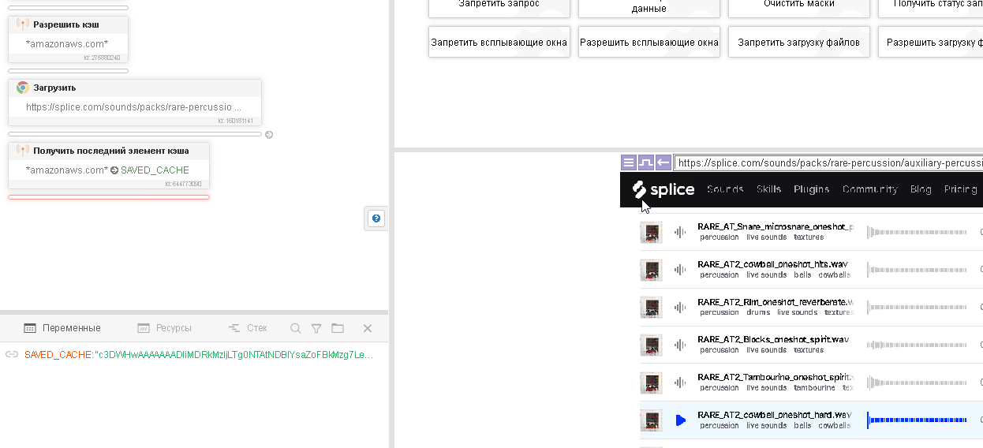Image resolution: width=983 pixels, height=448 pixels.
Task: Open Skills in Splice navigation
Action: click(768, 189)
